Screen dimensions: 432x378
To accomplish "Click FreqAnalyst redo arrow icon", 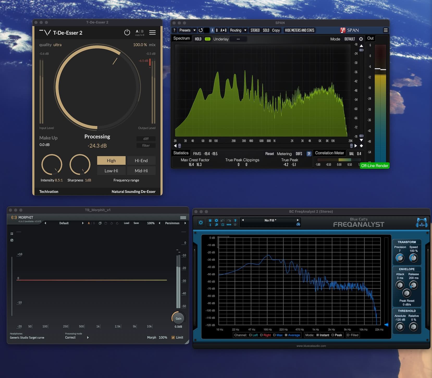I will tap(229, 221).
